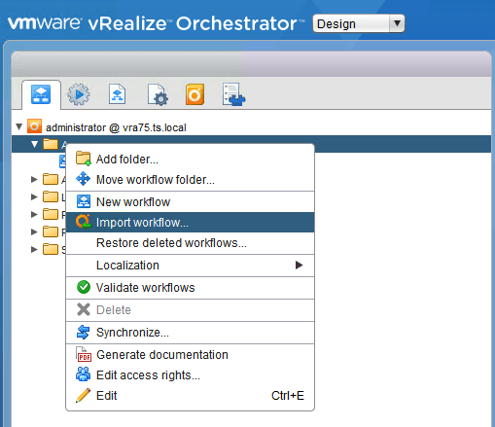Viewport: 495px width, 427px height.
Task: Click the orange server icon of root node
Action: tap(34, 126)
